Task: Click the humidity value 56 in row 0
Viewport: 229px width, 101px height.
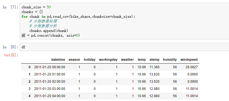Action: click(x=175, y=67)
